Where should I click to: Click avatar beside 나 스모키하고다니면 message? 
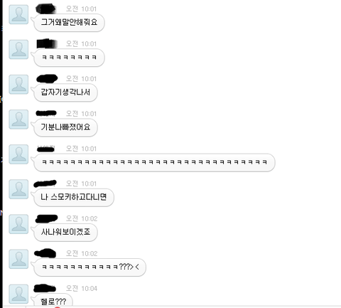click(18, 189)
